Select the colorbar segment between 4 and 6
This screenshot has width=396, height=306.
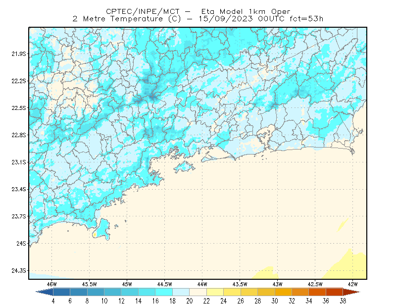coord(61,292)
